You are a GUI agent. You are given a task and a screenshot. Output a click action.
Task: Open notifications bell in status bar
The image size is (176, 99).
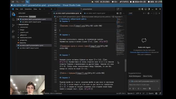(x=160, y=94)
